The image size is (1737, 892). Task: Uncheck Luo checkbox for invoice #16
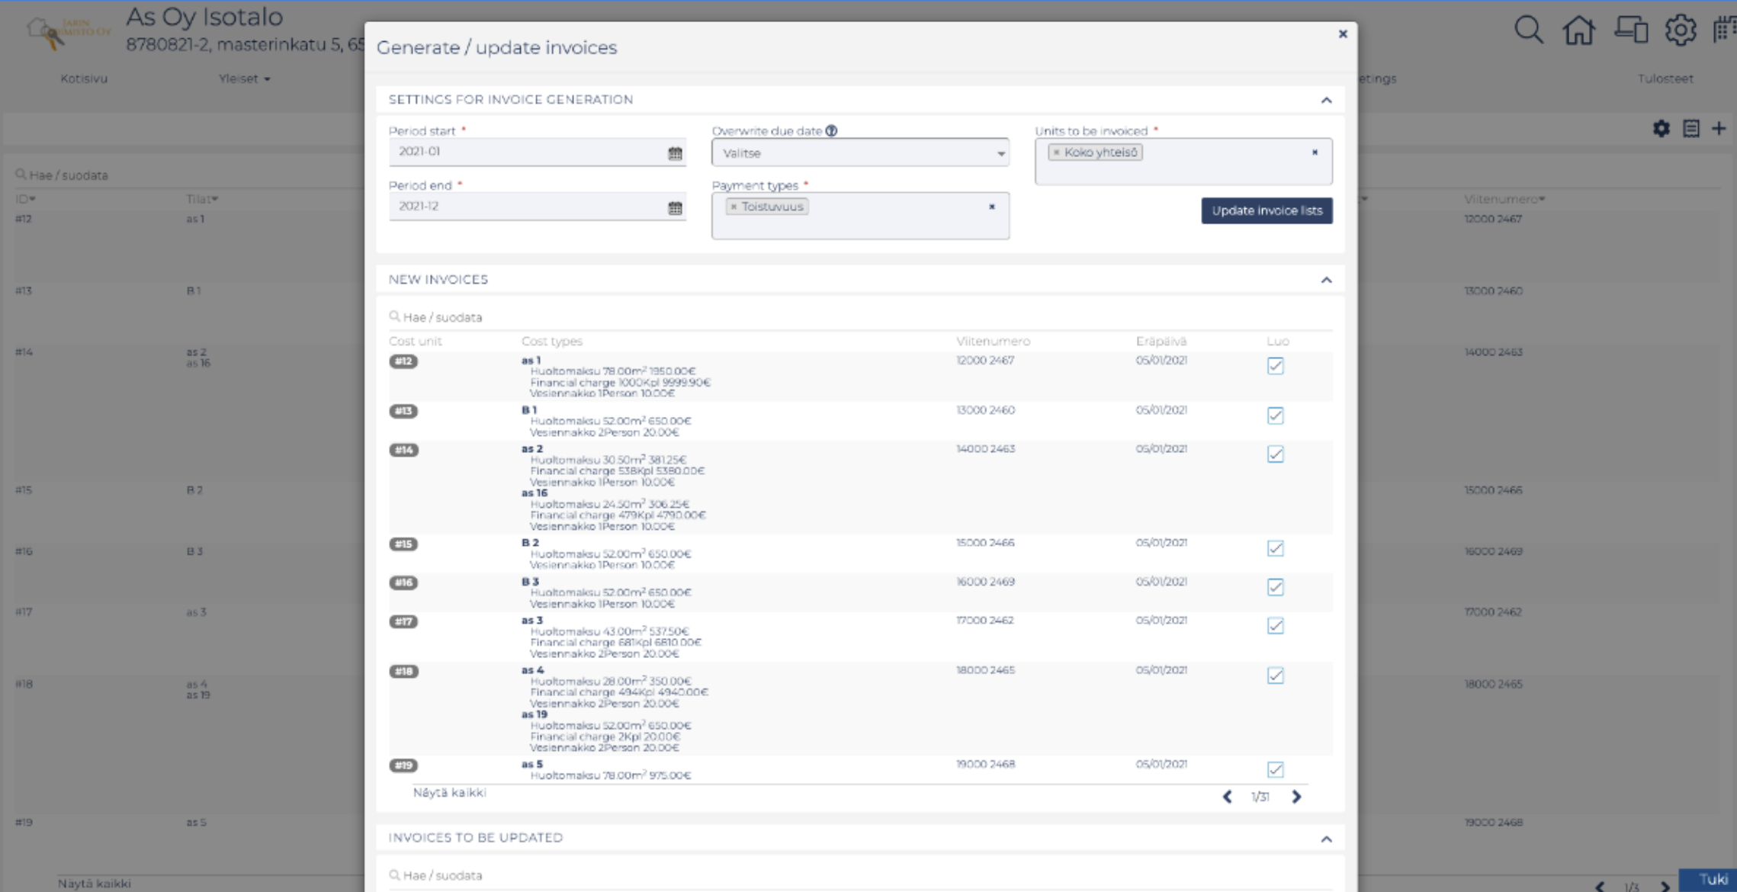click(x=1275, y=587)
